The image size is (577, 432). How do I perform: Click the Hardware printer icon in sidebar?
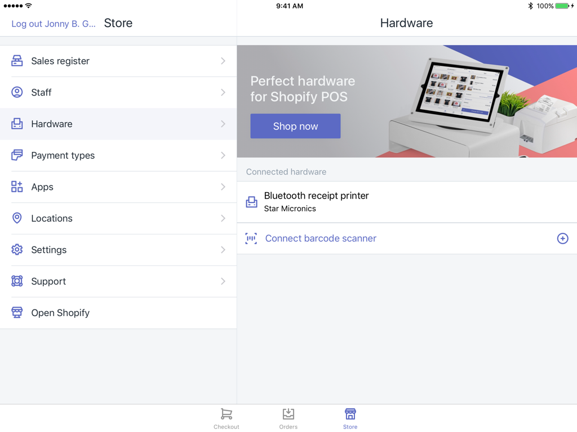17,124
